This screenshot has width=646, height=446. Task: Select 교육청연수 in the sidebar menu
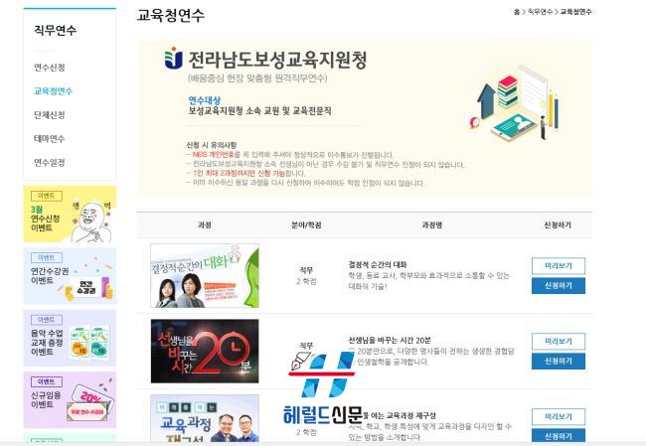point(53,91)
